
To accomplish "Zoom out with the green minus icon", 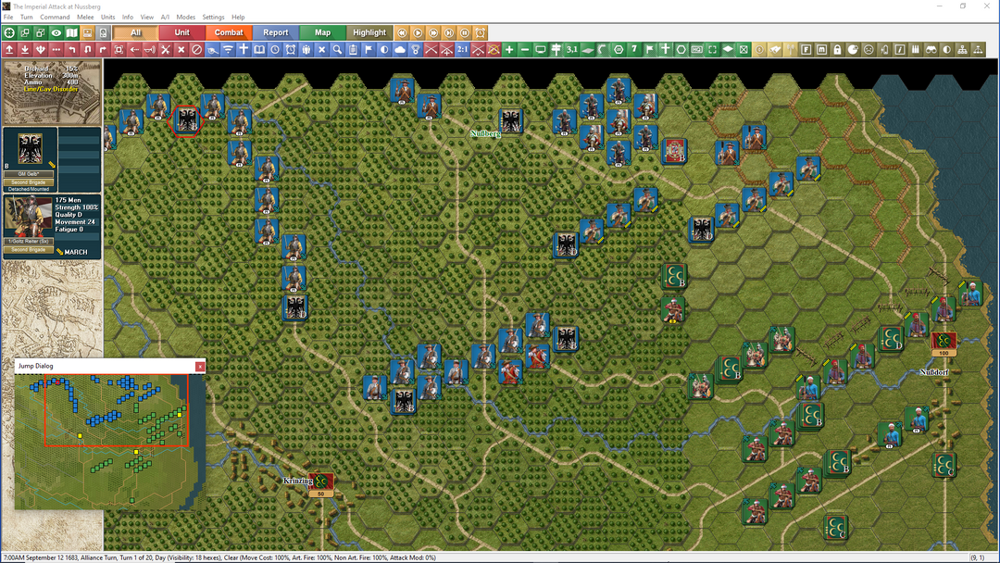I will pos(525,49).
